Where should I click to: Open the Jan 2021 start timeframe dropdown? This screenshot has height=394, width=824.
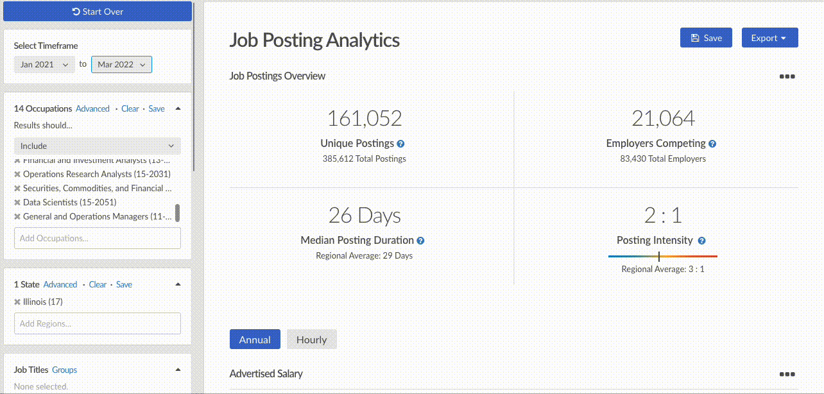coord(44,64)
